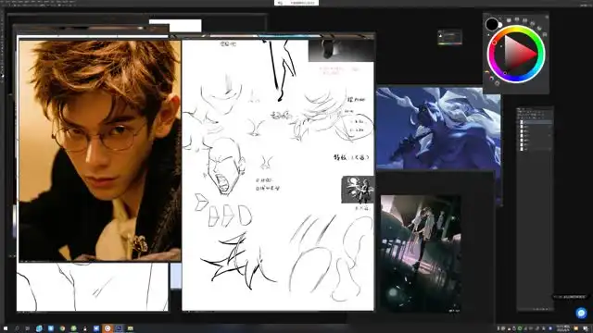Viewport: 593px width, 333px height.
Task: Open the system clock in the tray
Action: [x=563, y=328]
